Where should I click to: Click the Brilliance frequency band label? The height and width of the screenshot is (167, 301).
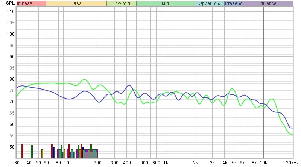click(267, 3)
